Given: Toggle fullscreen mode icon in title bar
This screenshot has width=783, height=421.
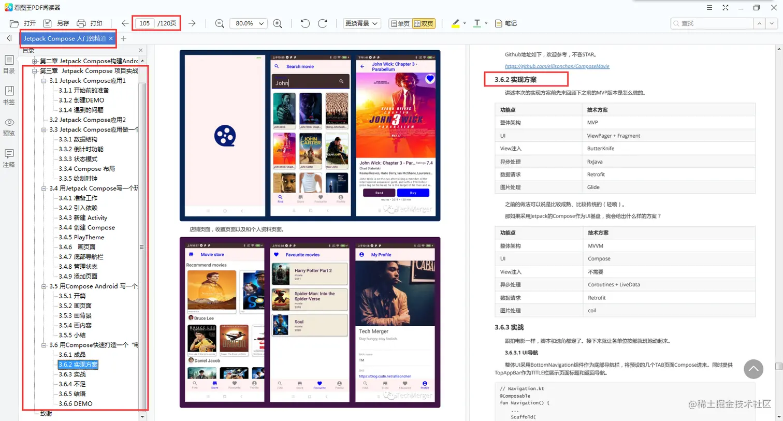Looking at the screenshot, I should coord(726,7).
